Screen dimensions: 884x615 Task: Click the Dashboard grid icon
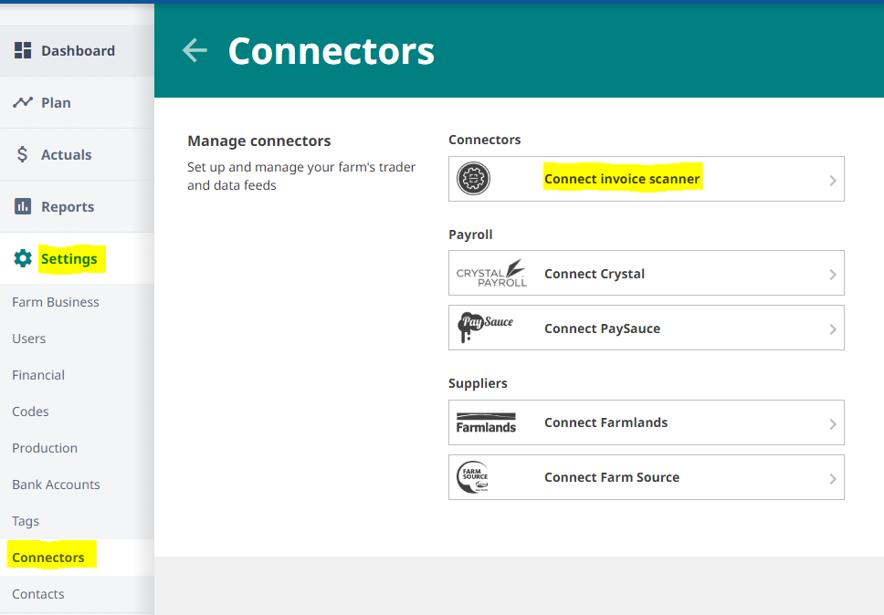pyautogui.click(x=23, y=50)
